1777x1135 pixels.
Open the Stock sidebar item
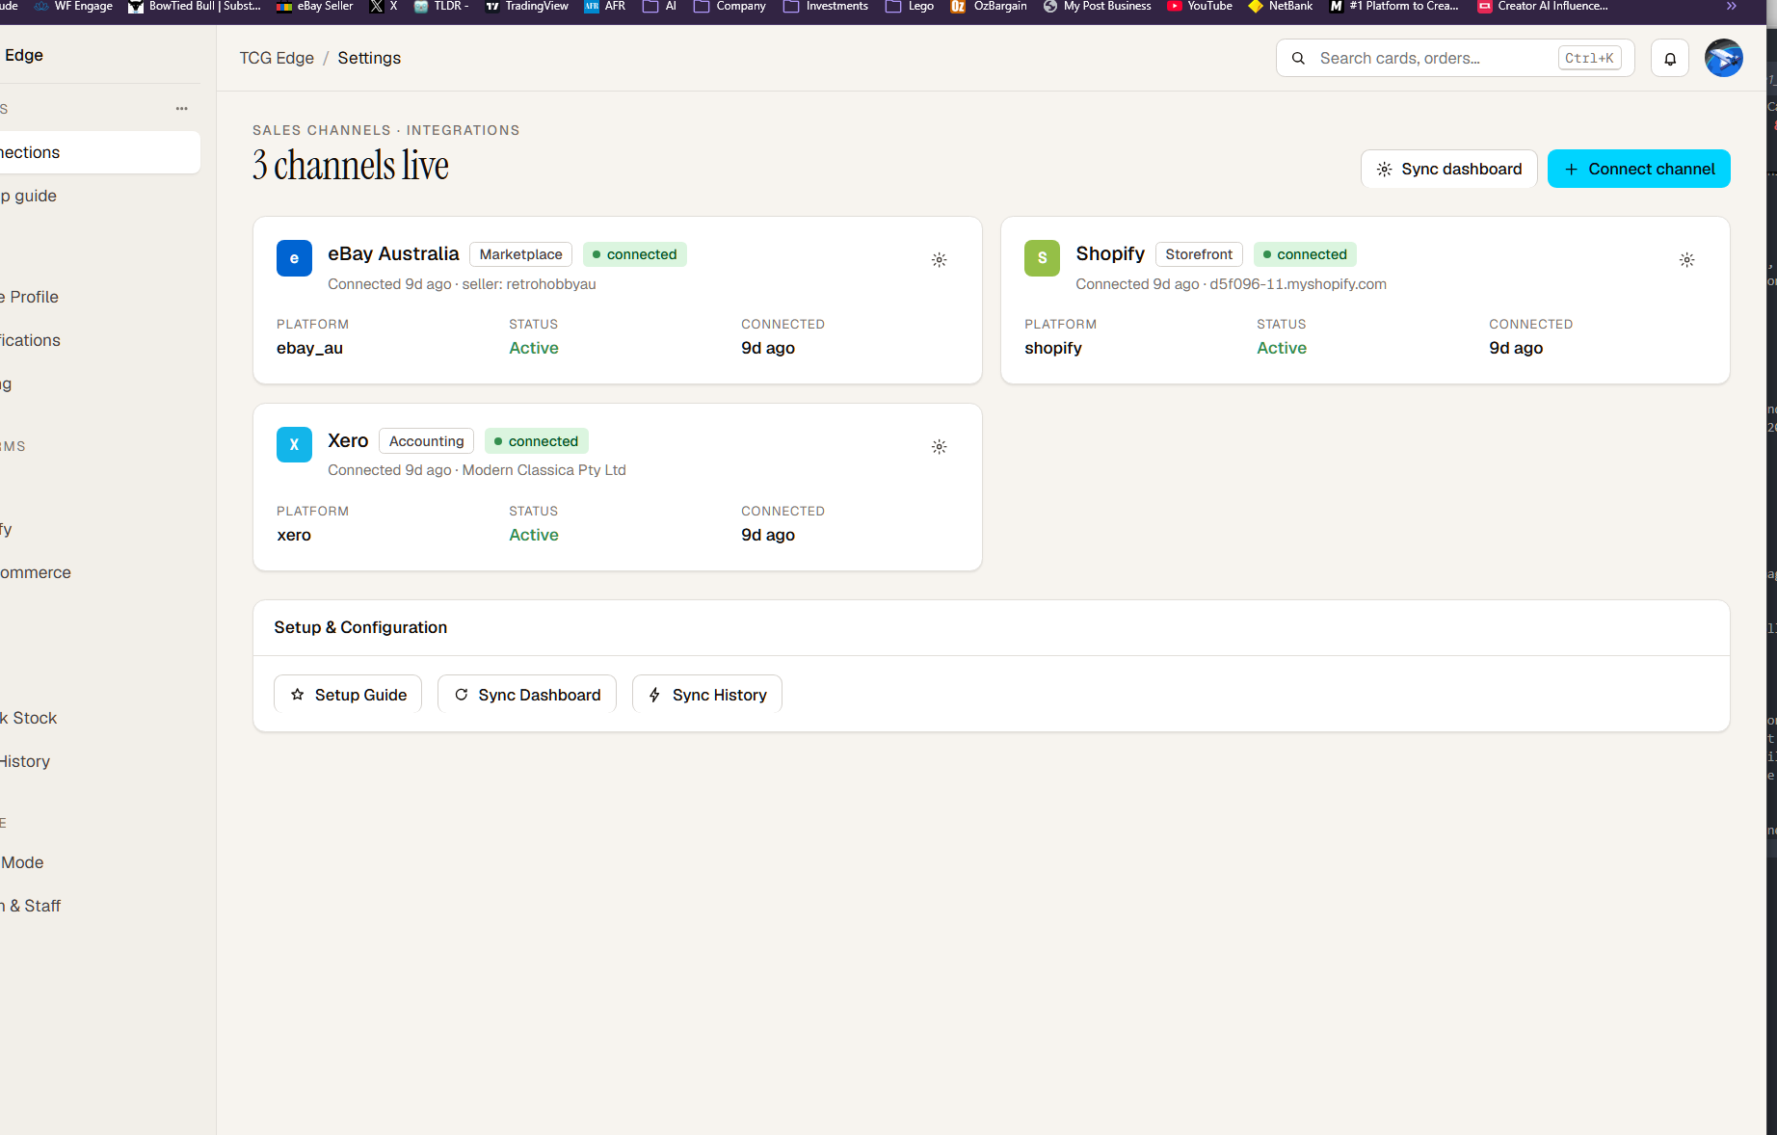100,718
